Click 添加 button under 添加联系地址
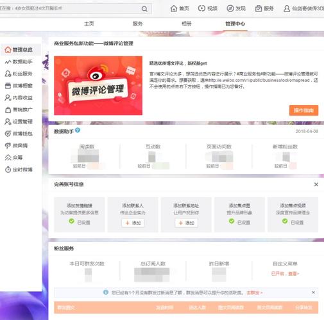The image size is (324, 320). (x=186, y=223)
